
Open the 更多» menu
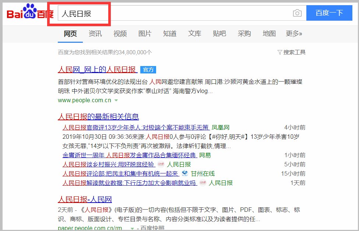click(294, 34)
